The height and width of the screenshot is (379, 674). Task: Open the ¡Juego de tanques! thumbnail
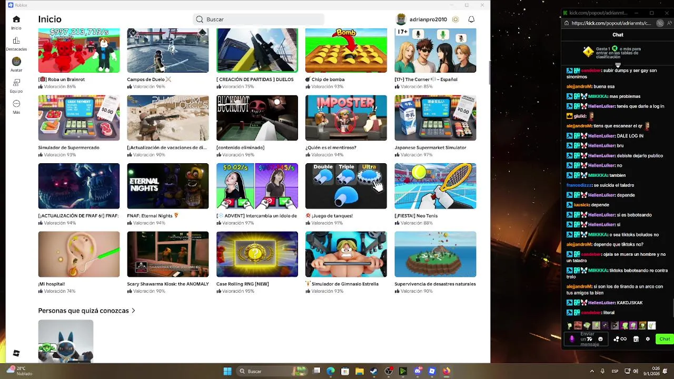coord(346,186)
